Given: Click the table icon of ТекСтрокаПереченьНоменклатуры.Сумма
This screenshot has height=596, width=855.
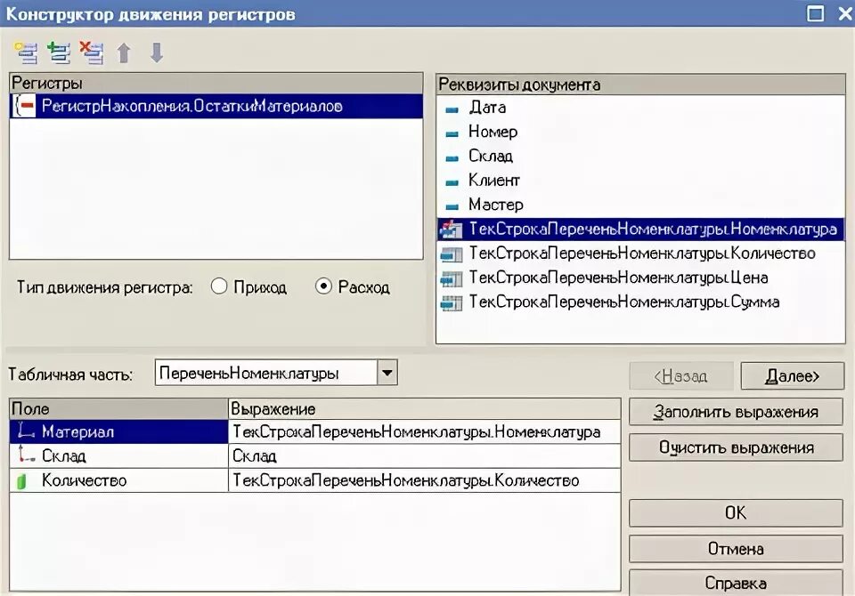Looking at the screenshot, I should (x=452, y=302).
